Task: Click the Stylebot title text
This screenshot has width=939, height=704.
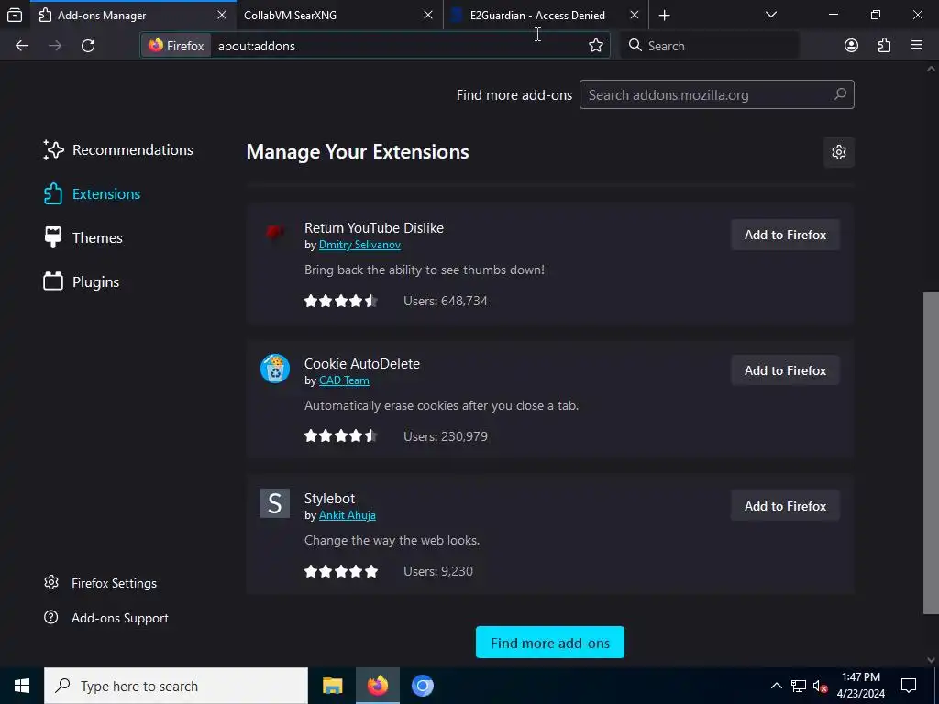Action: click(329, 498)
